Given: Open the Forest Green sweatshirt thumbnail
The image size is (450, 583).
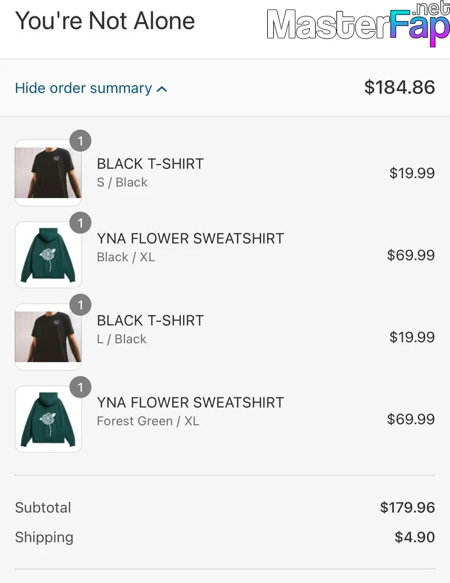Looking at the screenshot, I should tap(48, 419).
